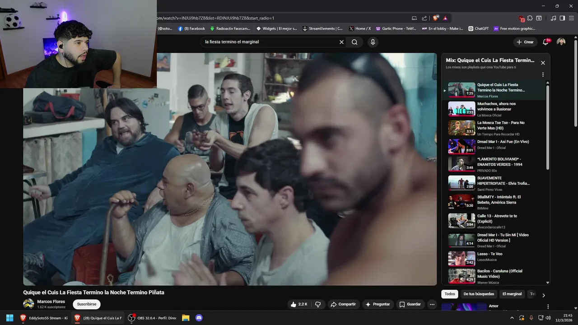
Task: Save video with Guardar button
Action: tap(410, 304)
